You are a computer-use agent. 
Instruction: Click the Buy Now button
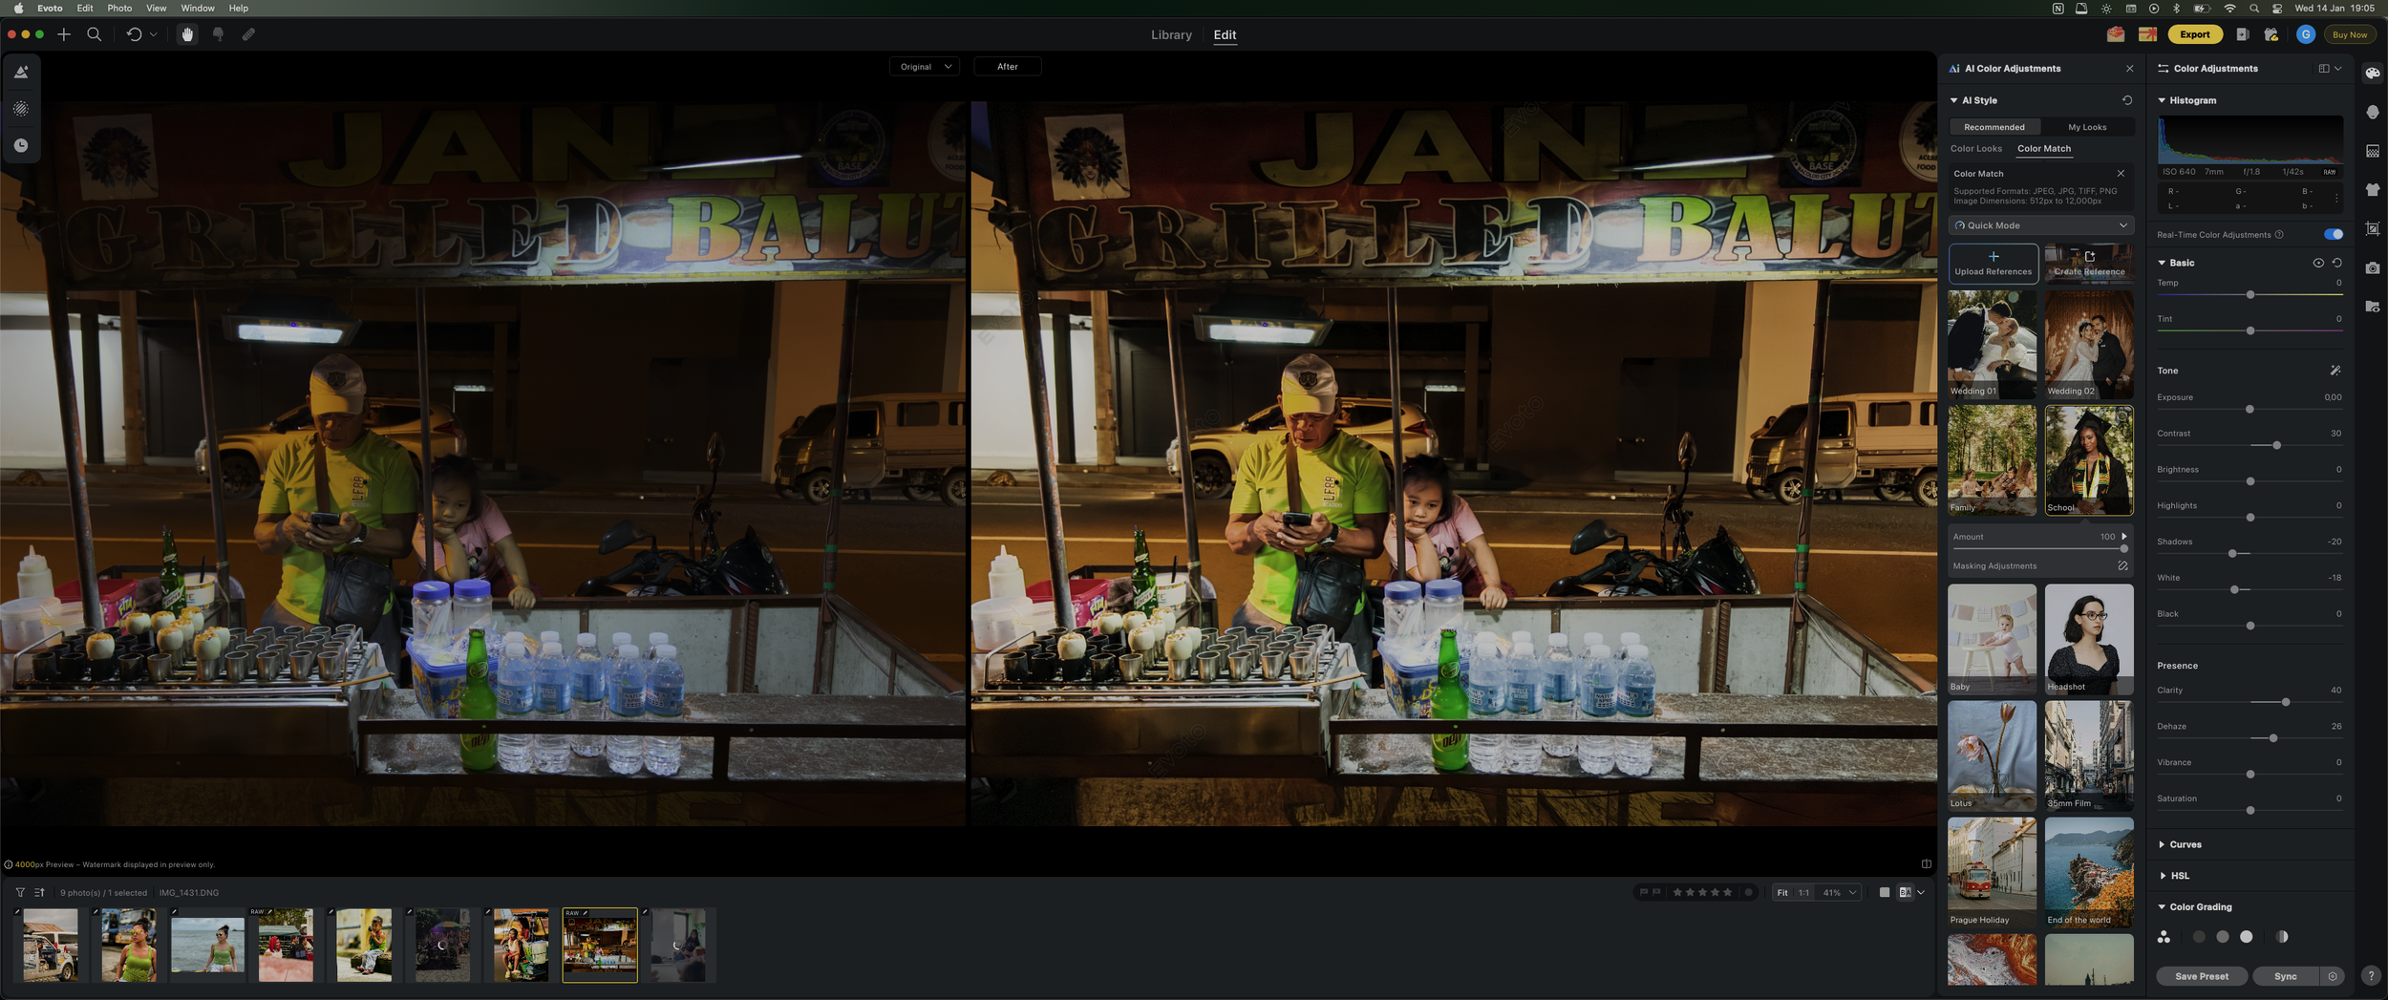(x=2350, y=34)
